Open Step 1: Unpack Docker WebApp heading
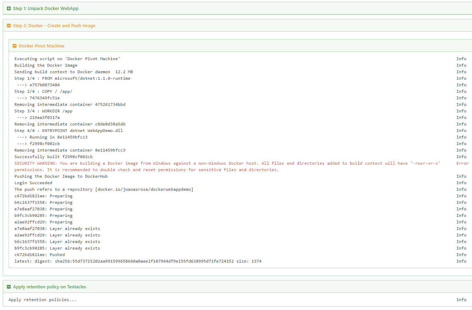Viewport: 472px width, 310px height. (x=46, y=9)
